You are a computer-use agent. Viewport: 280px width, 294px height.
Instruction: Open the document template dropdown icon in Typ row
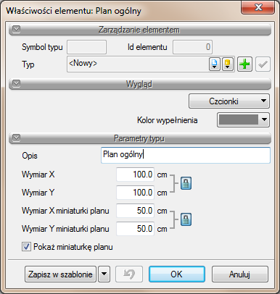pos(215,64)
